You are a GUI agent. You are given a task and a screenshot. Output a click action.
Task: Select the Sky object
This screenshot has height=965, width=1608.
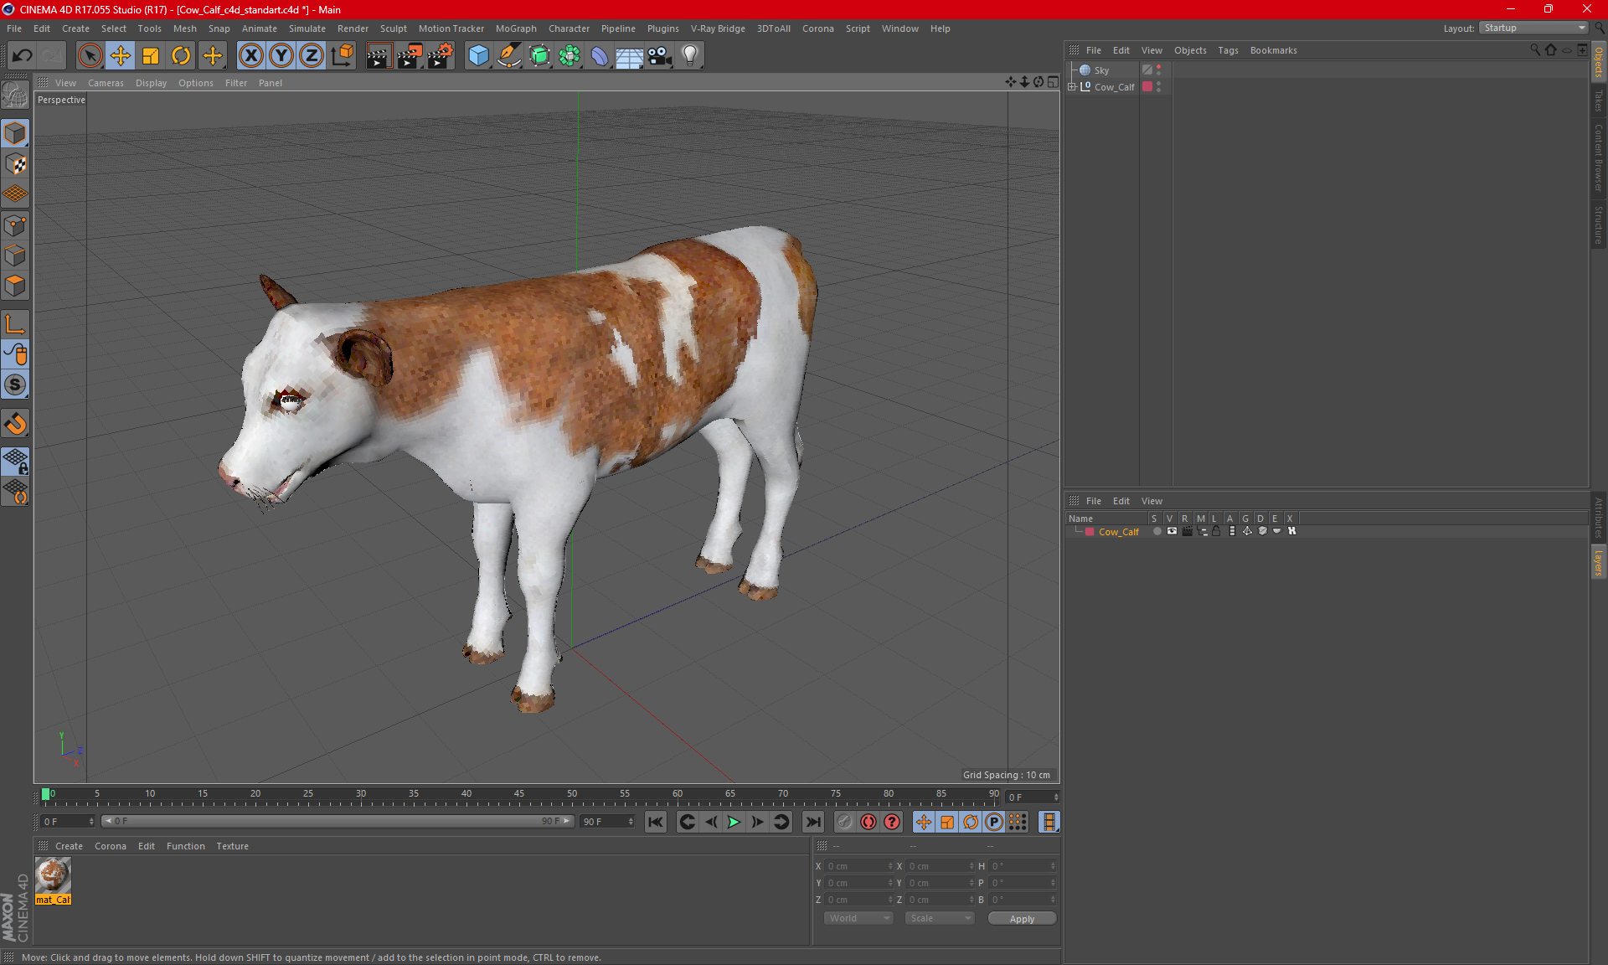pyautogui.click(x=1101, y=70)
